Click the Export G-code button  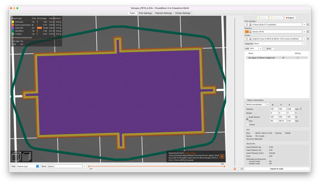(x=277, y=169)
